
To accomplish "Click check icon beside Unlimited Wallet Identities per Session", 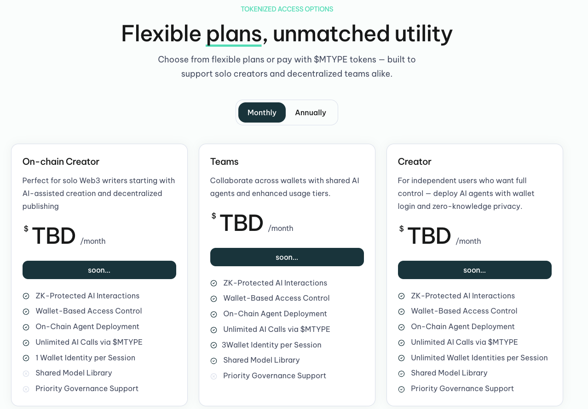I will click(402, 359).
